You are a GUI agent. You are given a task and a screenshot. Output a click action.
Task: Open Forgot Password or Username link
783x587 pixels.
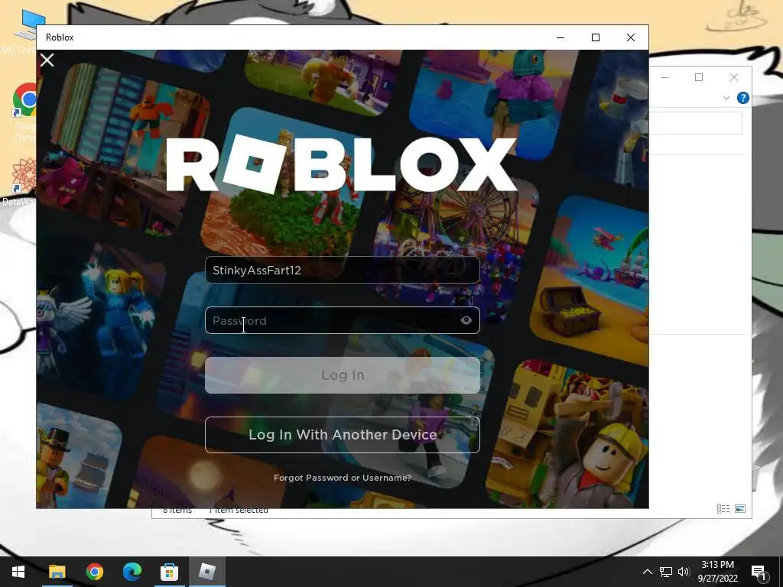(x=342, y=478)
